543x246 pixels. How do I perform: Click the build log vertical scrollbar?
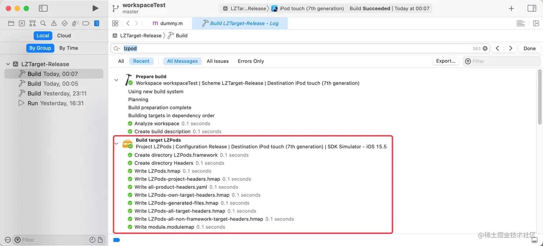[540, 97]
